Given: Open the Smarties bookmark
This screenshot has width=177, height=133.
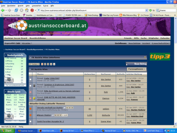Looking at the screenshot, I should tap(28, 15).
